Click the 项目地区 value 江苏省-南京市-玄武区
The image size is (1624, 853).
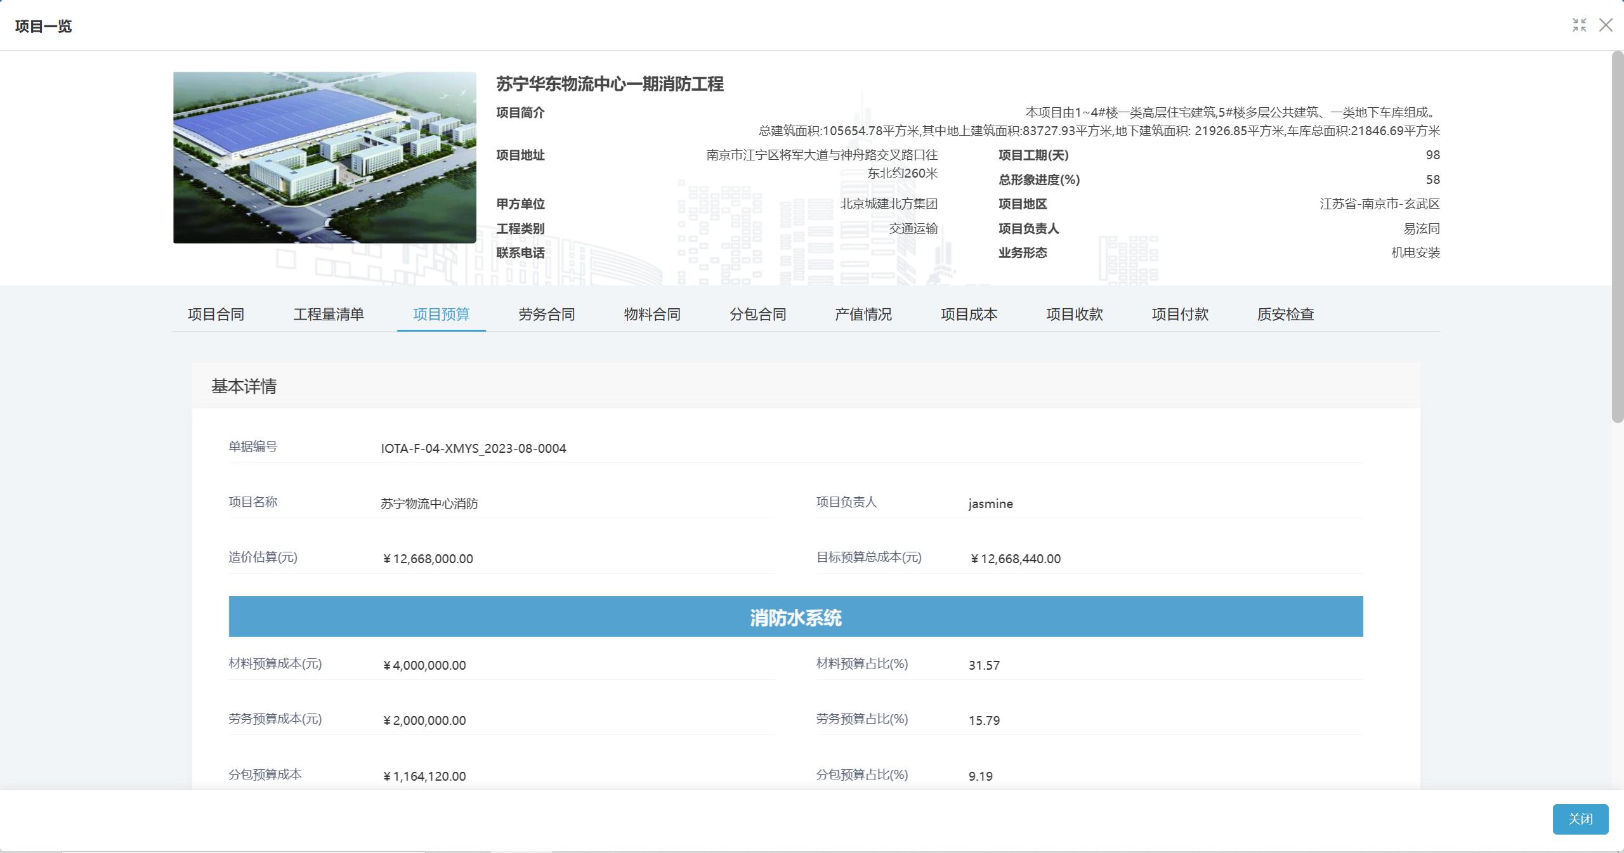tap(1380, 204)
